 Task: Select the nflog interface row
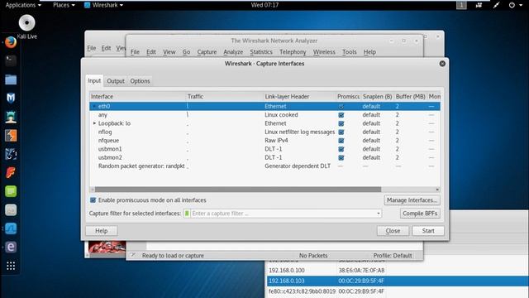[264, 132]
